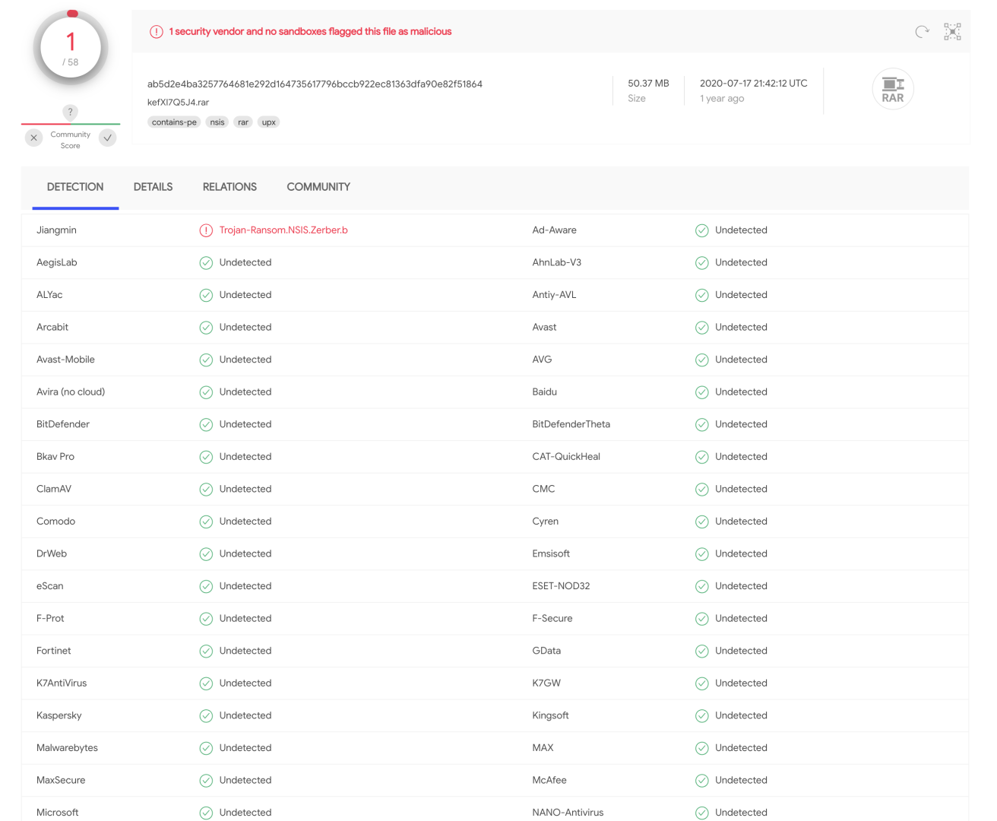Click the red alert icon in the banner
997x821 pixels.
(157, 32)
